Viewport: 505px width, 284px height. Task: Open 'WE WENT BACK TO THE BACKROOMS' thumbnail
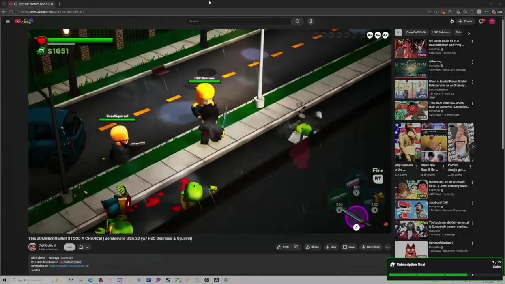pos(411,48)
